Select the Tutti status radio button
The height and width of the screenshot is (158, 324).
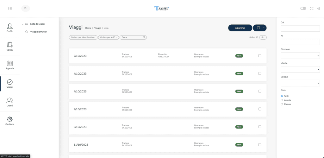click(x=282, y=96)
